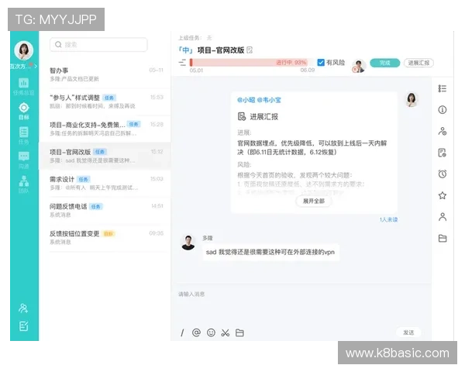The width and height of the screenshot is (465, 372).
Task: Open the participants settings icon in right panel
Action: (x=443, y=131)
